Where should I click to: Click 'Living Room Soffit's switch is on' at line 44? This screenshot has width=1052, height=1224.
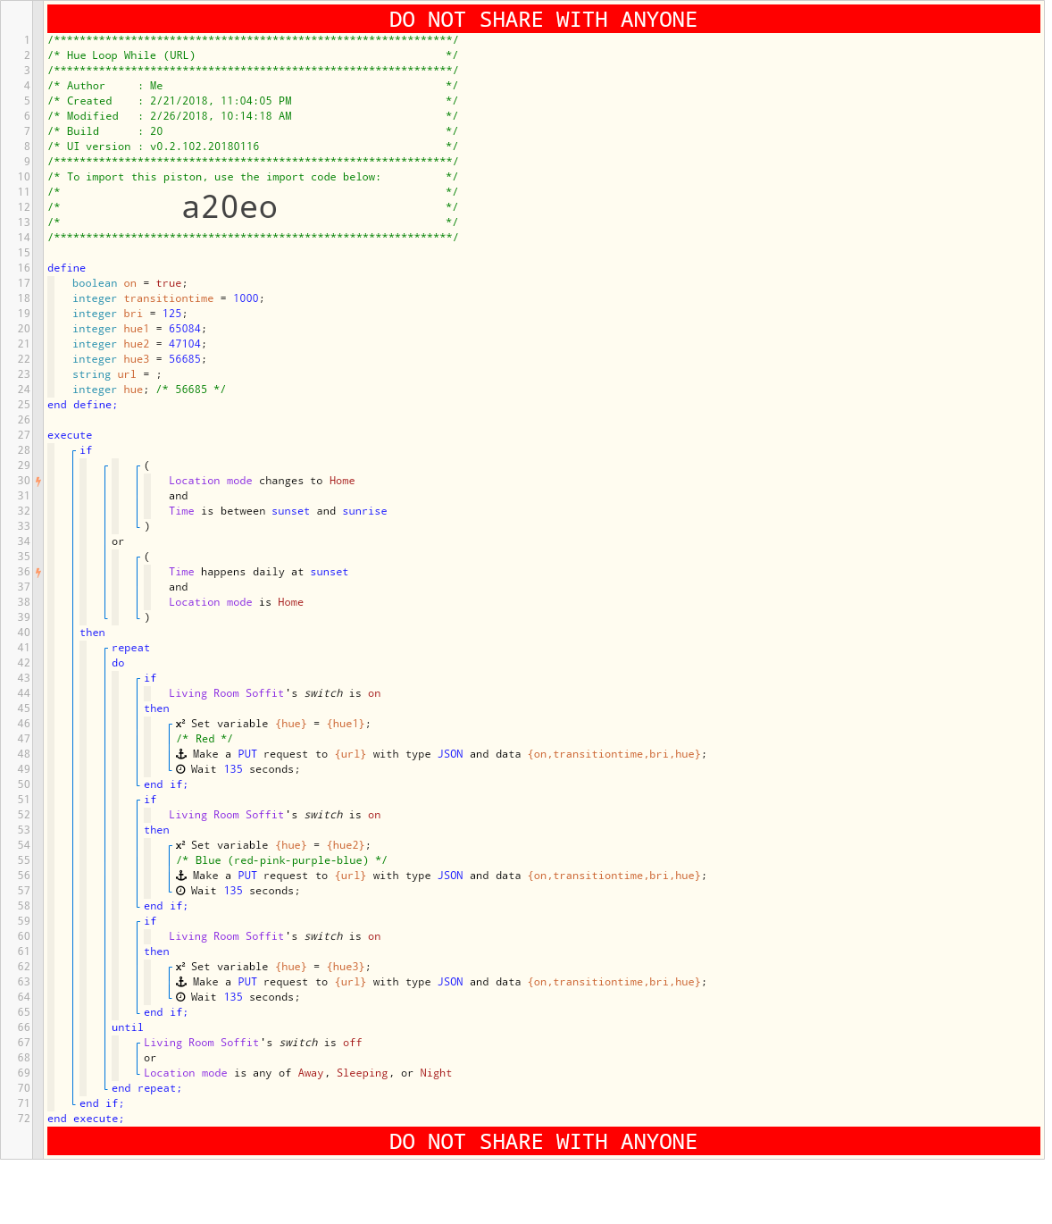click(x=274, y=693)
